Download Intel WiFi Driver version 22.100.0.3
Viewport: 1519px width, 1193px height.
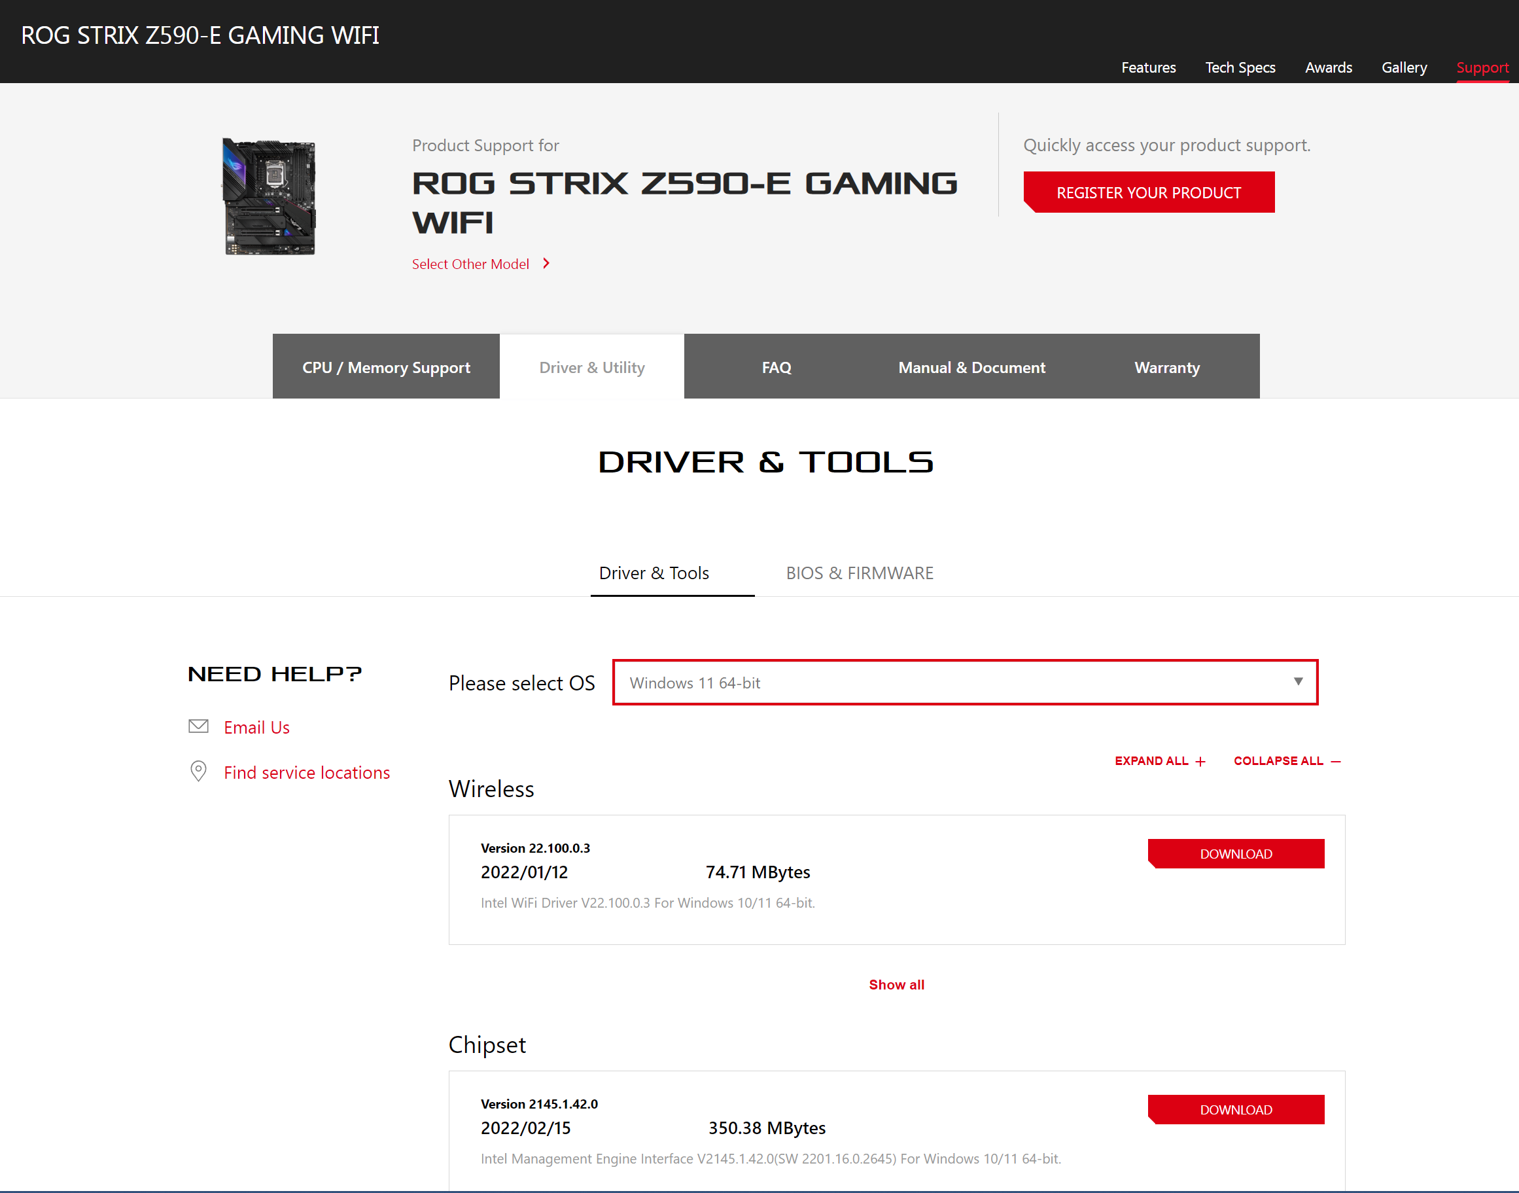click(x=1236, y=853)
